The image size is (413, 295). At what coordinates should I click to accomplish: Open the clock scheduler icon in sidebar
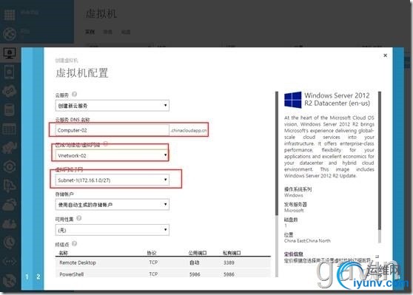pyautogui.click(x=10, y=242)
